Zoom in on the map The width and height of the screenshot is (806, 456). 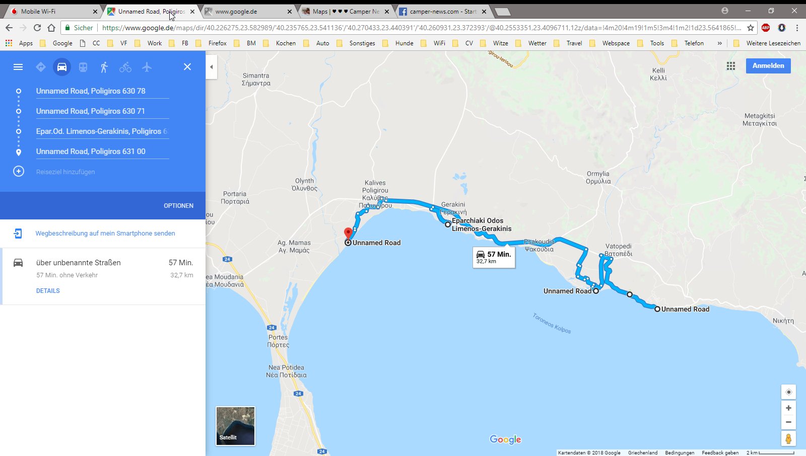click(x=788, y=408)
